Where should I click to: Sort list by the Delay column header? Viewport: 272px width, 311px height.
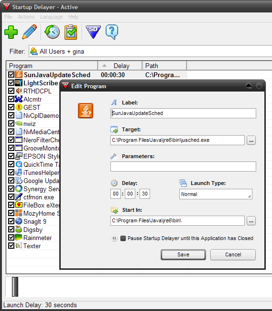pyautogui.click(x=120, y=66)
